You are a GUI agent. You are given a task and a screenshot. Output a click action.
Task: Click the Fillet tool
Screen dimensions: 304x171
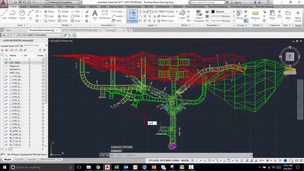point(76,16)
